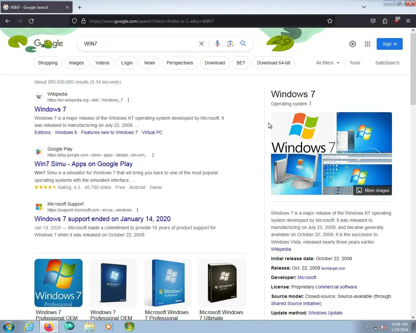This screenshot has height=333, width=416.
Task: Open Google quick settings gear icon
Action: click(353, 44)
